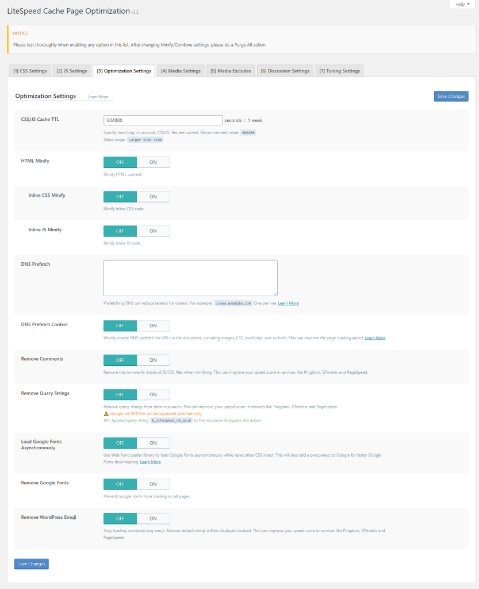
Task: Enable DNS Prefetch Control
Action: click(x=153, y=326)
